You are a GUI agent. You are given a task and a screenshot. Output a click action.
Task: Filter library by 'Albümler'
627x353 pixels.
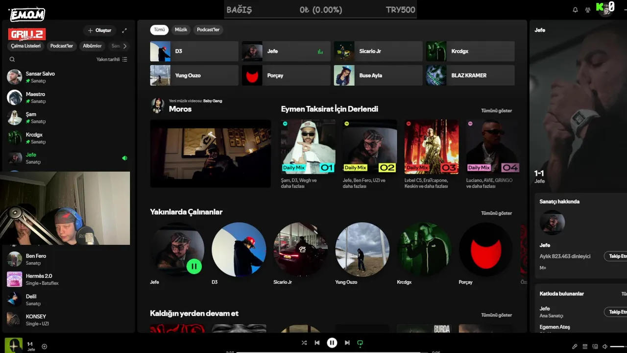click(92, 46)
